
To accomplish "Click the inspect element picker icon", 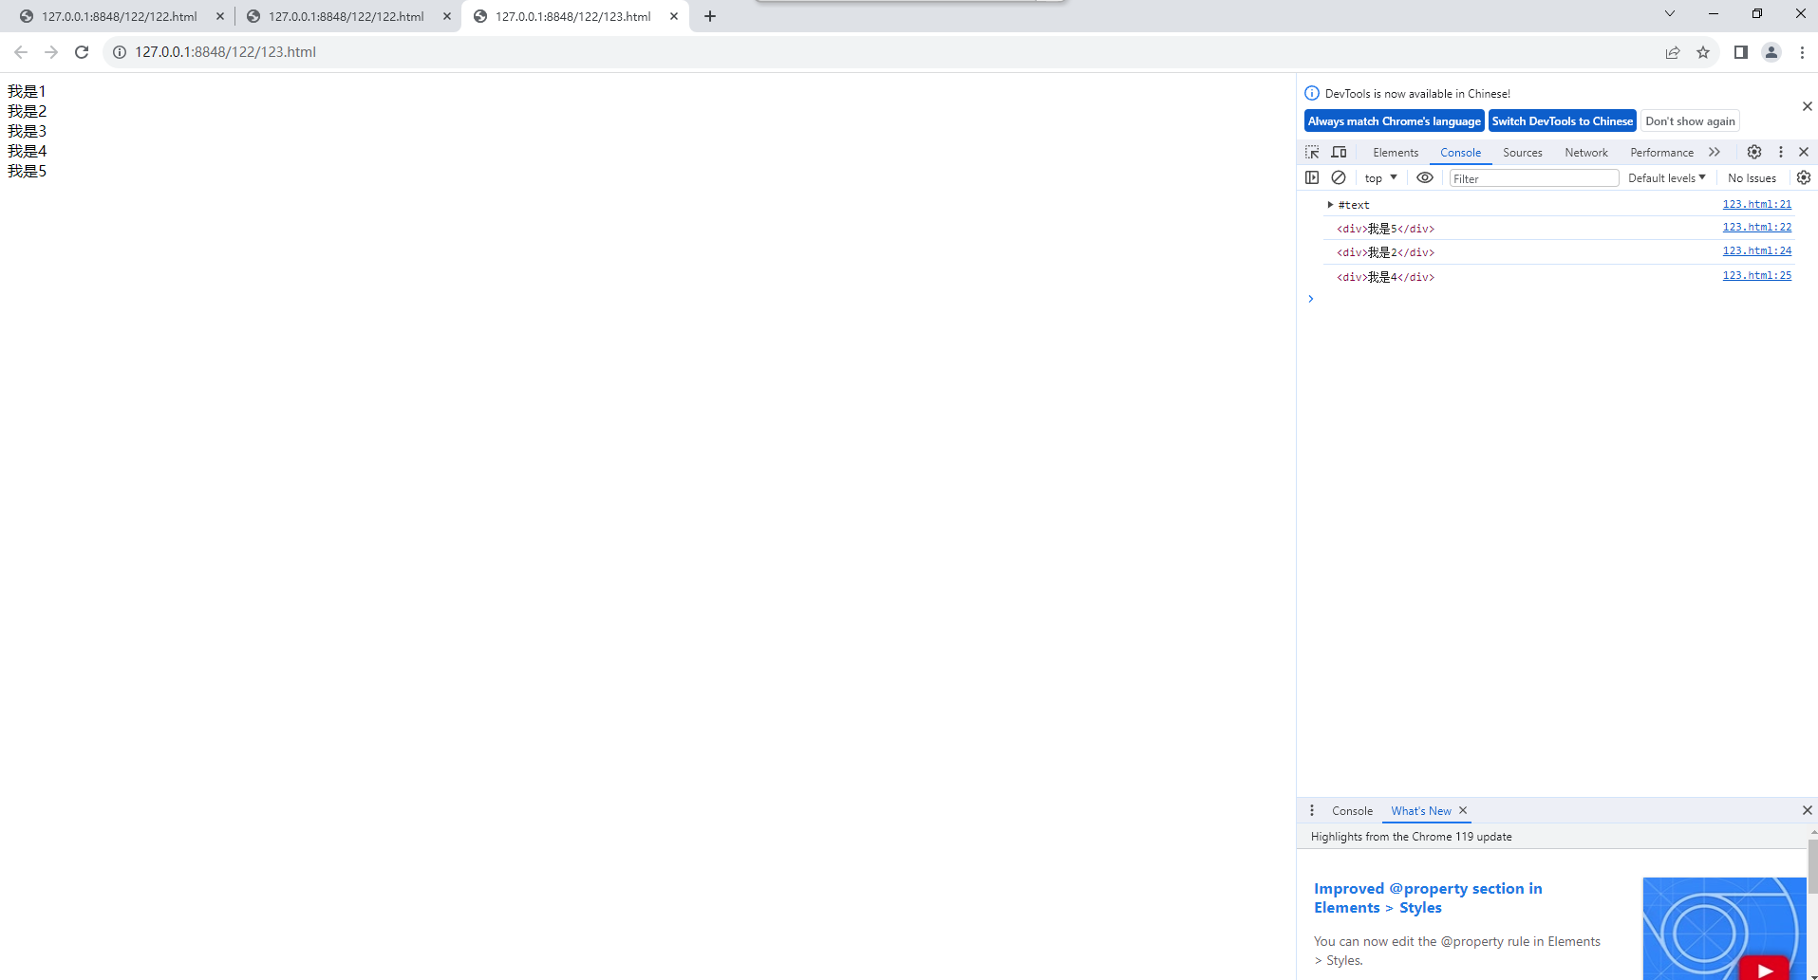I will (x=1312, y=152).
